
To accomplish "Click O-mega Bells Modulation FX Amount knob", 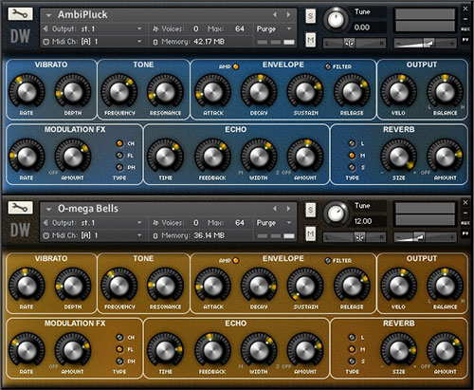I will (73, 350).
